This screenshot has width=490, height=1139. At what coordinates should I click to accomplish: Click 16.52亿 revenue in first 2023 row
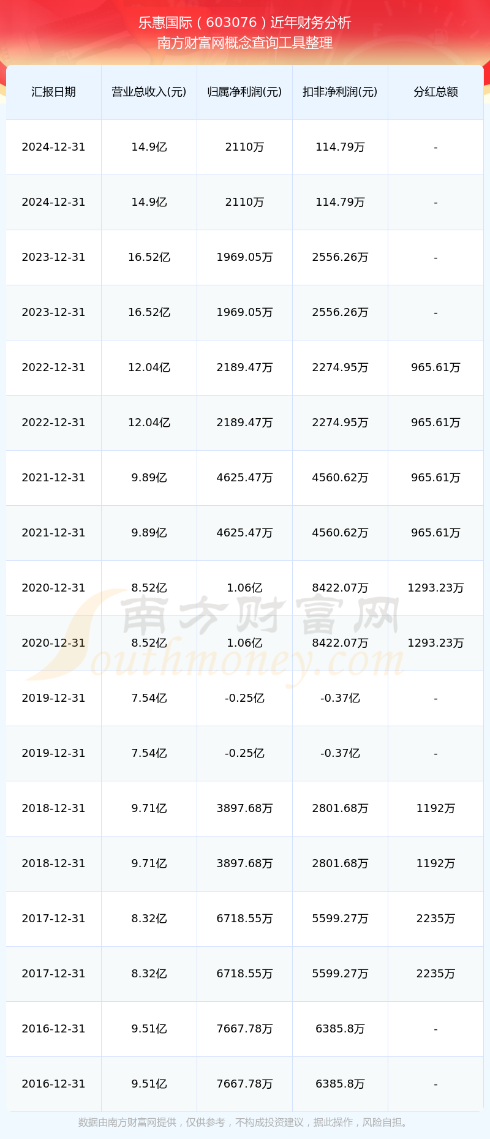point(149,257)
